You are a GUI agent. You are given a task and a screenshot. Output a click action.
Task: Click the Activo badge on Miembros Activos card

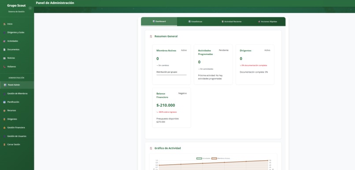tap(184, 50)
